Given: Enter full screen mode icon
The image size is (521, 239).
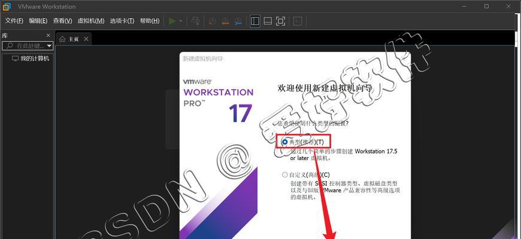Looking at the screenshot, I should [x=281, y=22].
